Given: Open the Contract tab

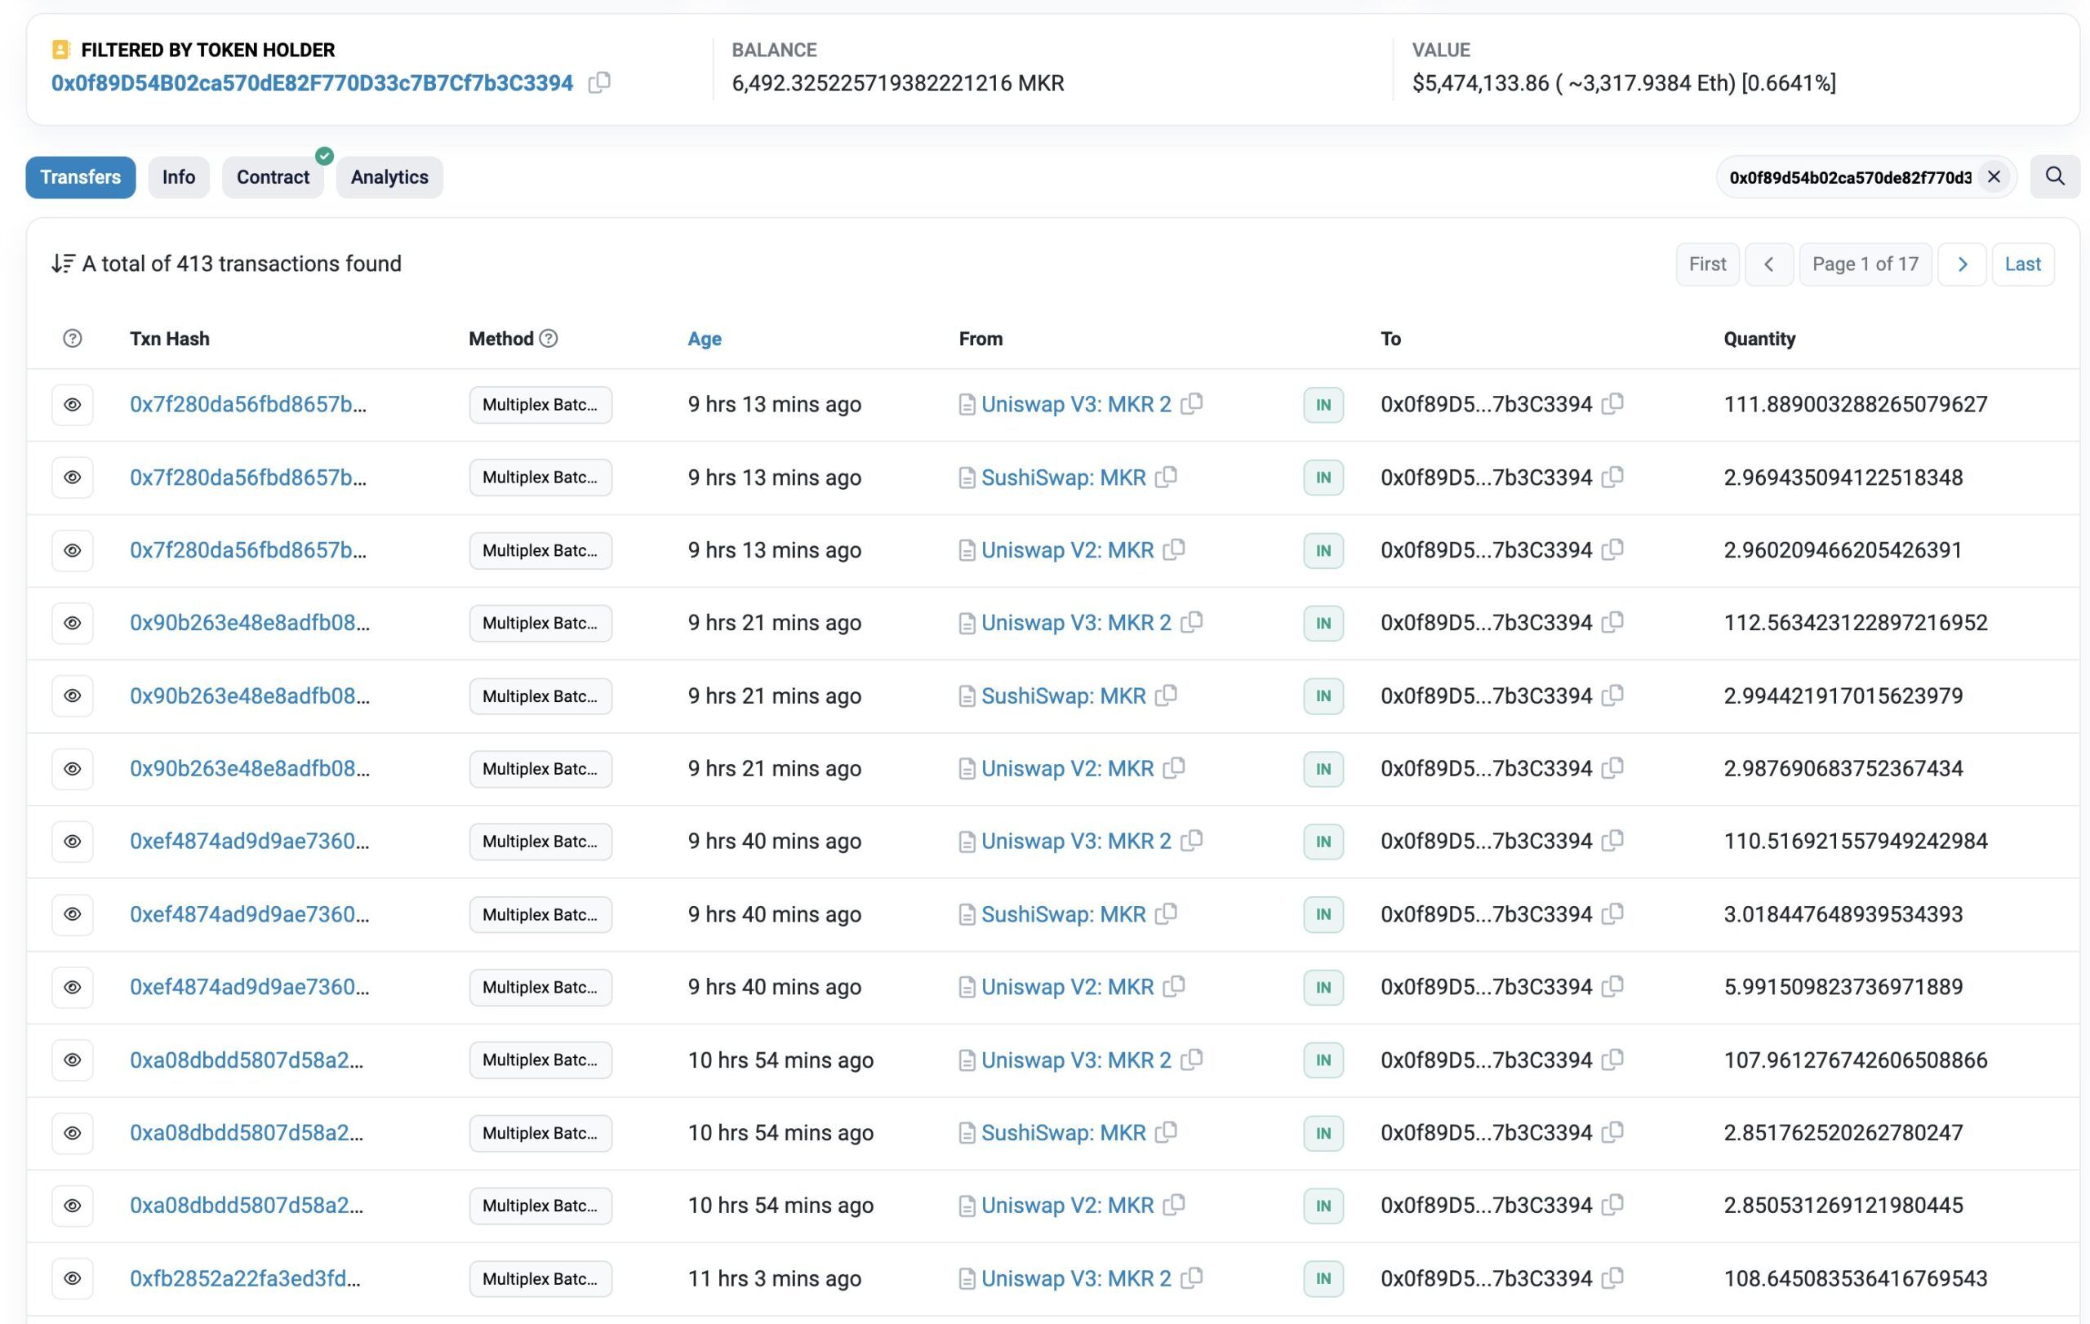Looking at the screenshot, I should [x=273, y=177].
